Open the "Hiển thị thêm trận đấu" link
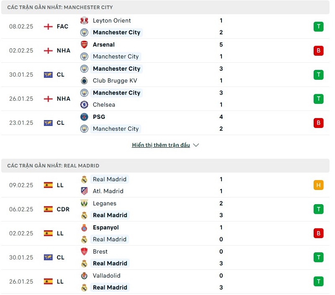This screenshot has width=335, height=295. click(161, 145)
